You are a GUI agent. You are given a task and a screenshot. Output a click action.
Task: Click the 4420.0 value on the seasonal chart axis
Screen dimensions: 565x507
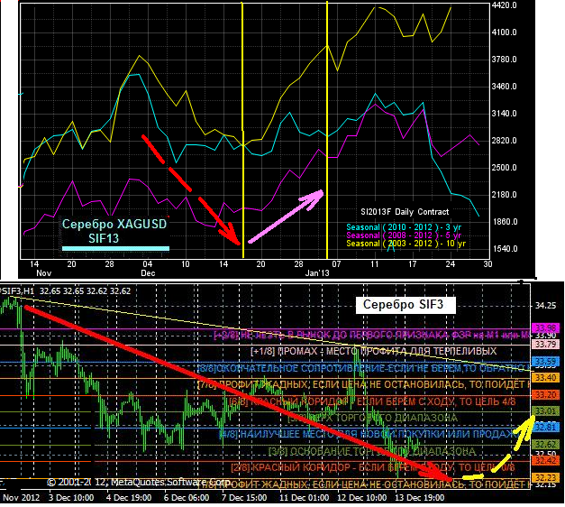(x=506, y=5)
